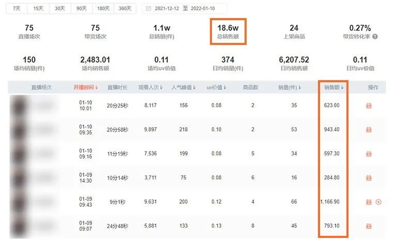Click the 直播场次 column header
The width and height of the screenshot is (394, 240).
(41, 87)
